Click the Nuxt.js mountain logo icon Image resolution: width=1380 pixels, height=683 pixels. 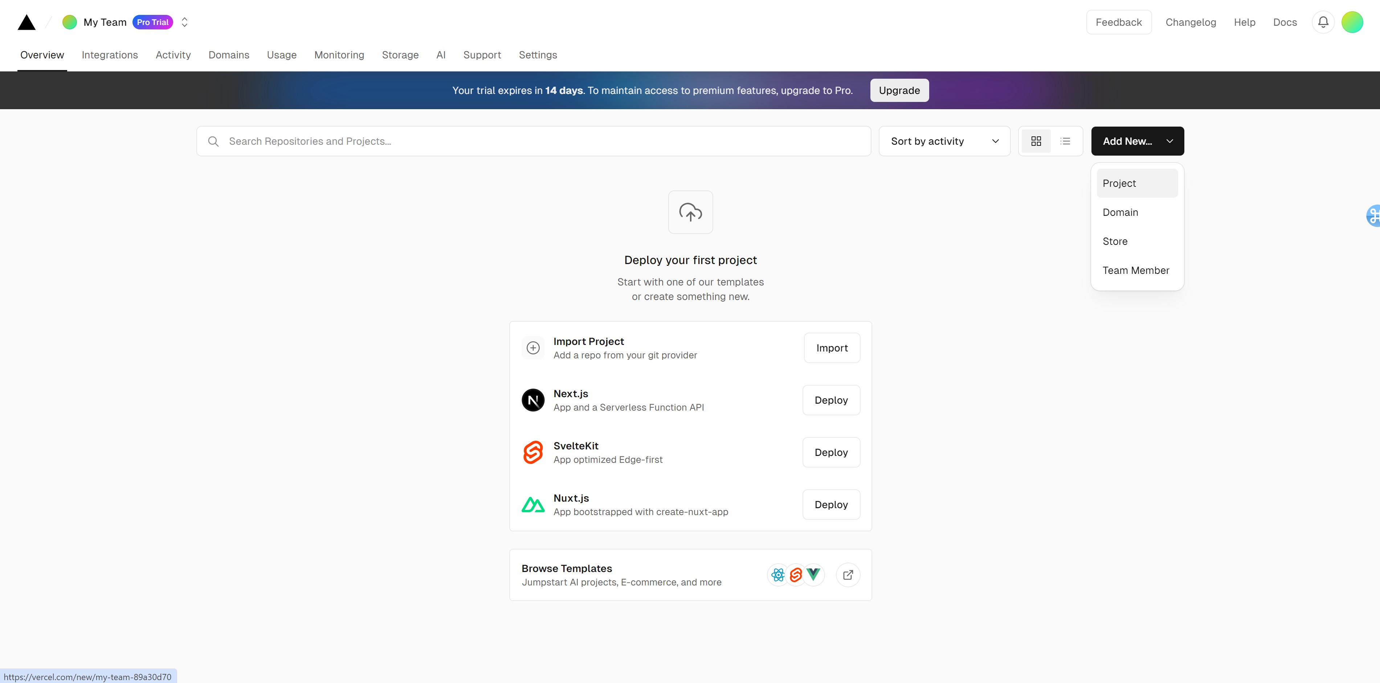532,504
